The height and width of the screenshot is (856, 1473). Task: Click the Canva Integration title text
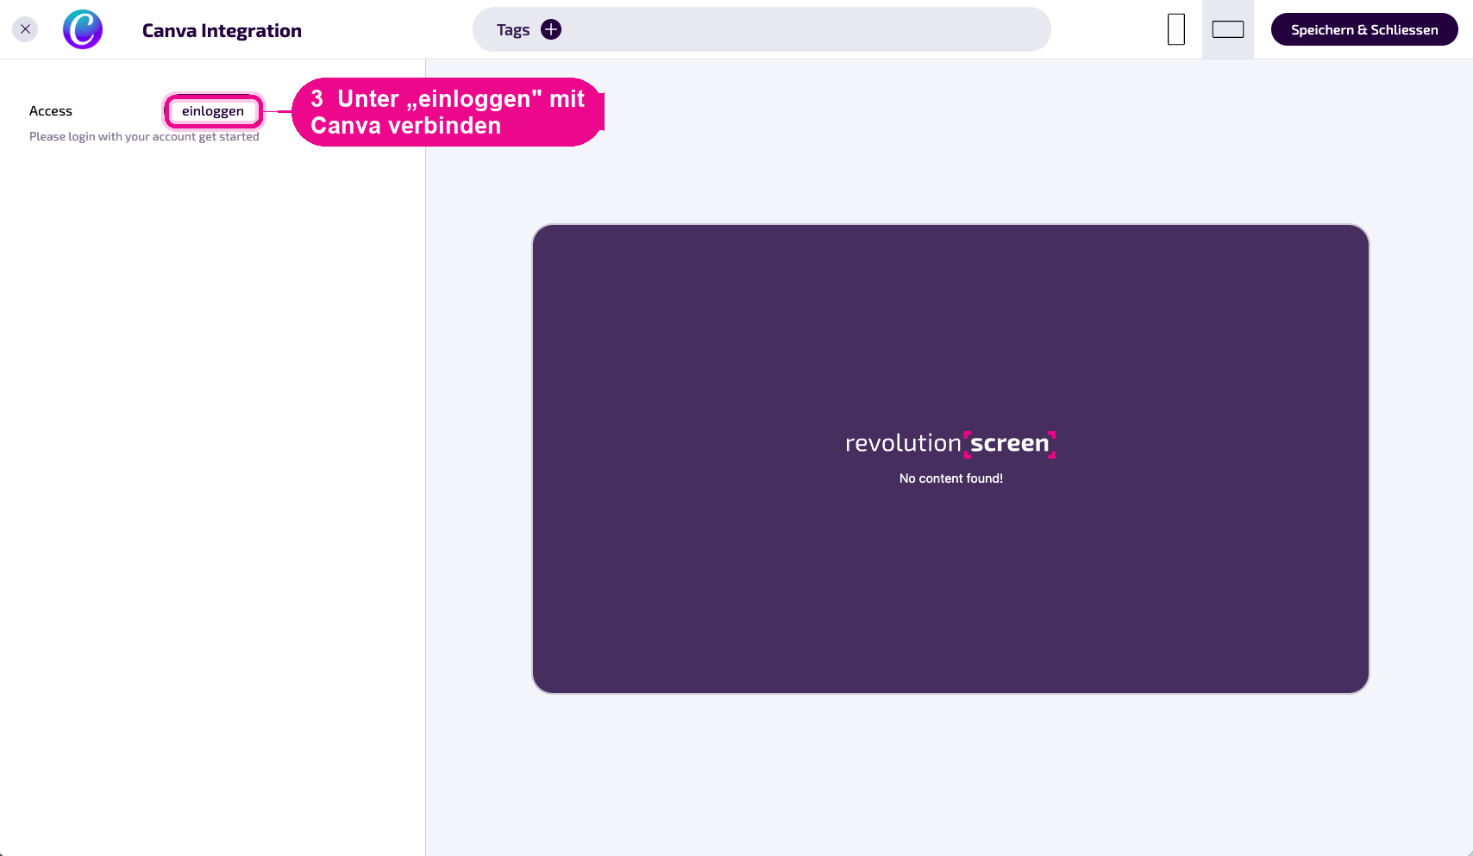coord(222,30)
